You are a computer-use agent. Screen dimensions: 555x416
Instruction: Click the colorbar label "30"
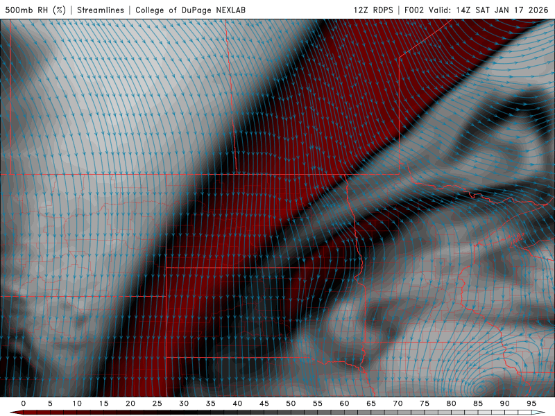pos(184,404)
